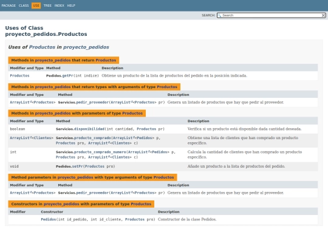This screenshot has height=246, width=328.
Task: Focus the Search input field
Action: [271, 15]
